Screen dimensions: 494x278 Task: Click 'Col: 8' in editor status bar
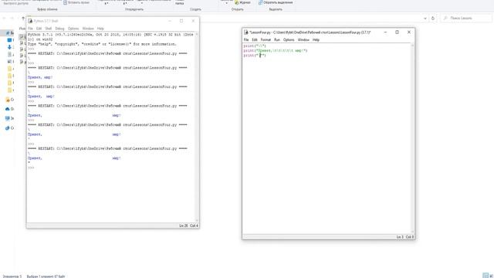[410, 237]
